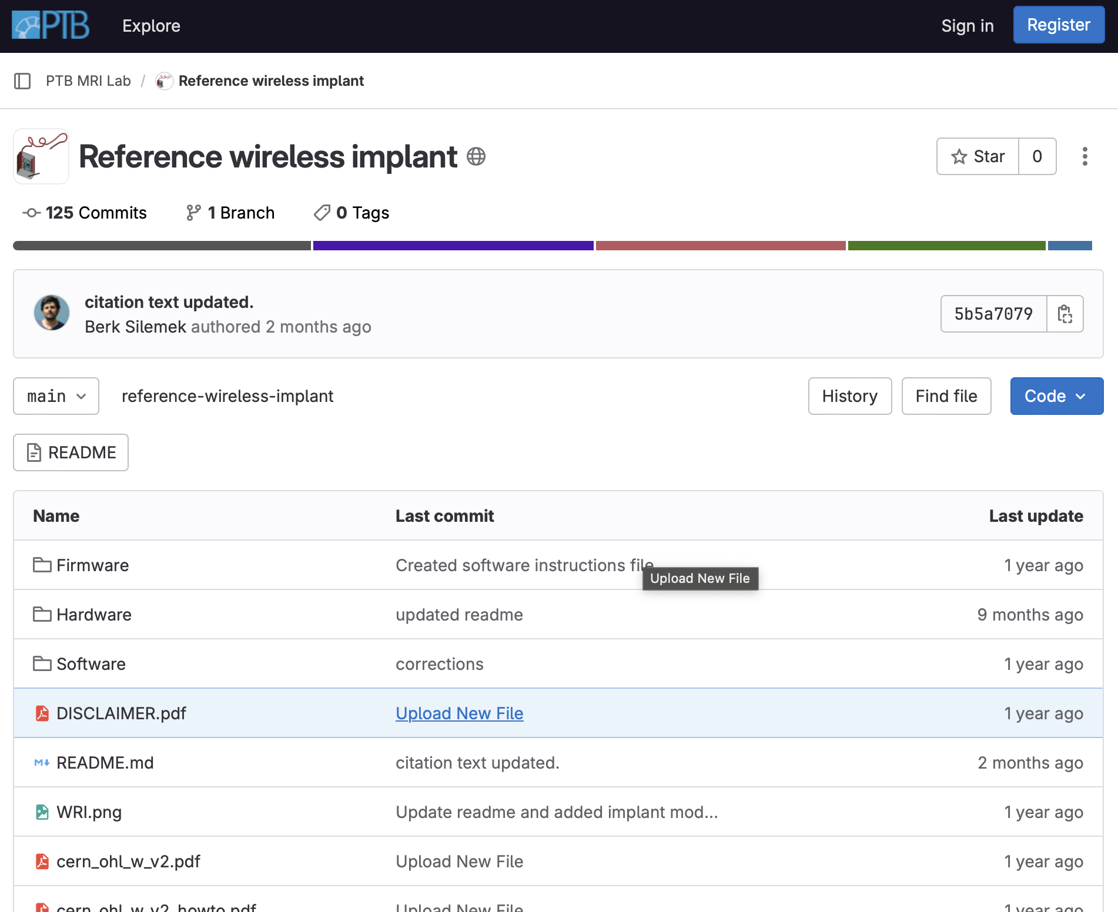Image resolution: width=1118 pixels, height=912 pixels.
Task: Click the DISCLAIMER.pdf file icon
Action: (42, 713)
